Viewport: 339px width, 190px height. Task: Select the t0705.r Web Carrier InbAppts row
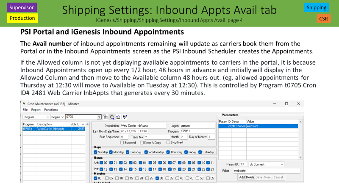click(x=54, y=129)
